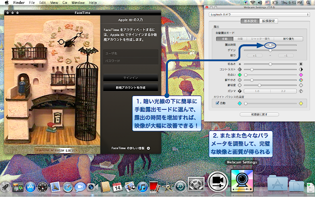315x197 pixels.
Task: Select 手動 exposure mode
Action: pos(224,39)
